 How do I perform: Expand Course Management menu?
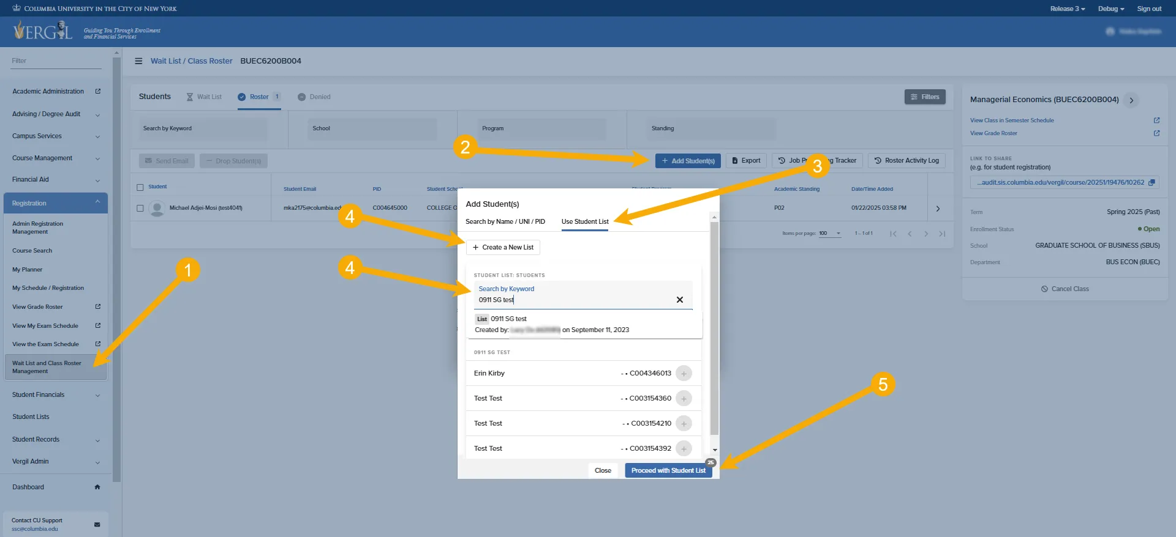97,158
